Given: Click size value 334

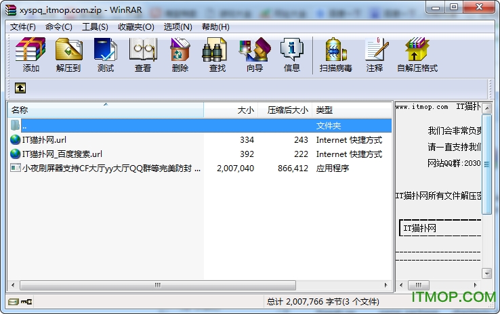Looking at the screenshot, I should click(247, 140).
